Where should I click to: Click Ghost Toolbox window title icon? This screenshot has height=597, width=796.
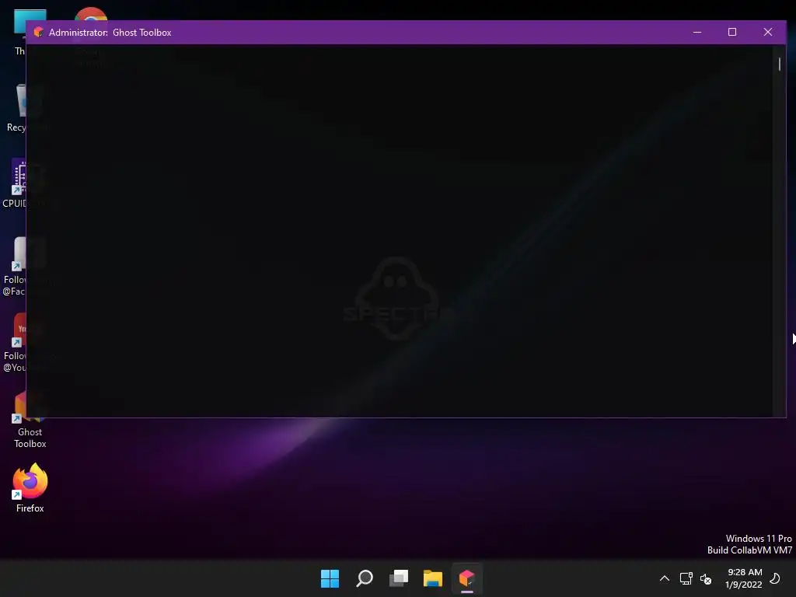39,32
